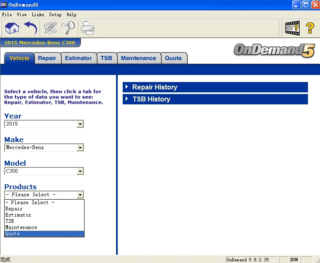Choose Repair in the Products list
Image resolution: width=320 pixels, height=263 pixels.
point(44,209)
